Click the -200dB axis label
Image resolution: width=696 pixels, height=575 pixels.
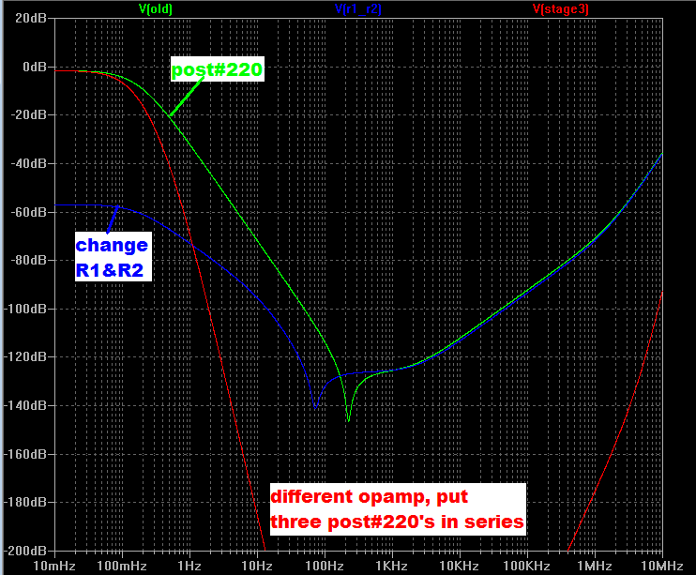coord(25,551)
